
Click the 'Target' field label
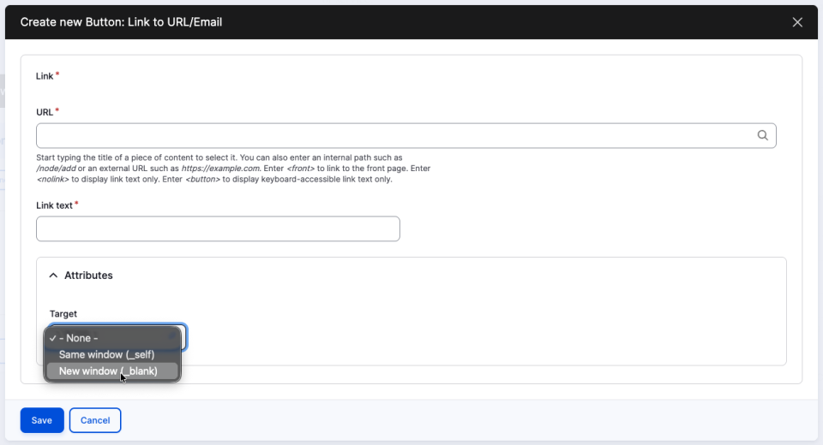click(63, 314)
